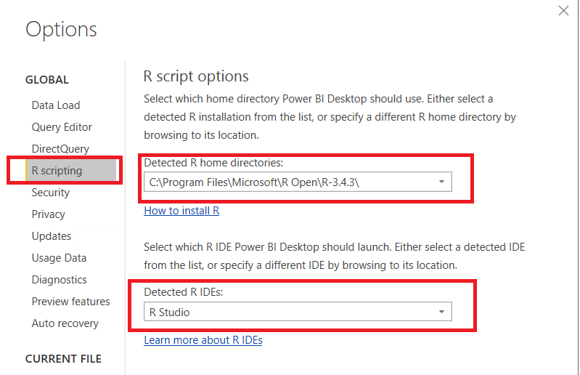This screenshot has height=375, width=580.
Task: Click the CURRENT FILE section header
Action: 63,359
